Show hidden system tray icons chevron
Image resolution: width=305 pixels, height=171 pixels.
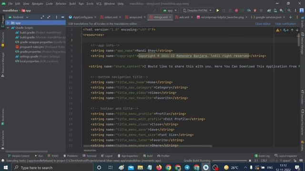pos(245,168)
